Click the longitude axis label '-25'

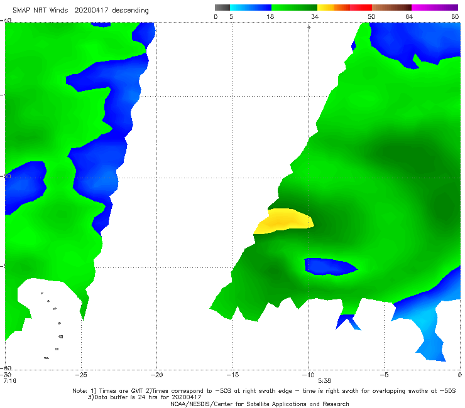(81, 375)
